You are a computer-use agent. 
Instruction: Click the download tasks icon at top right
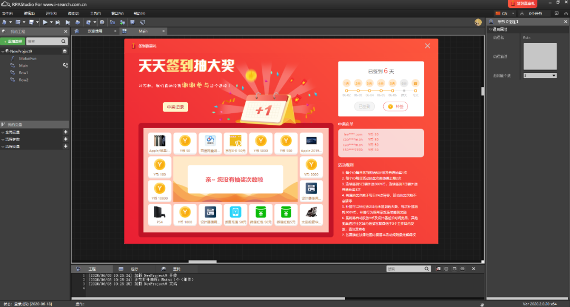tap(521, 13)
